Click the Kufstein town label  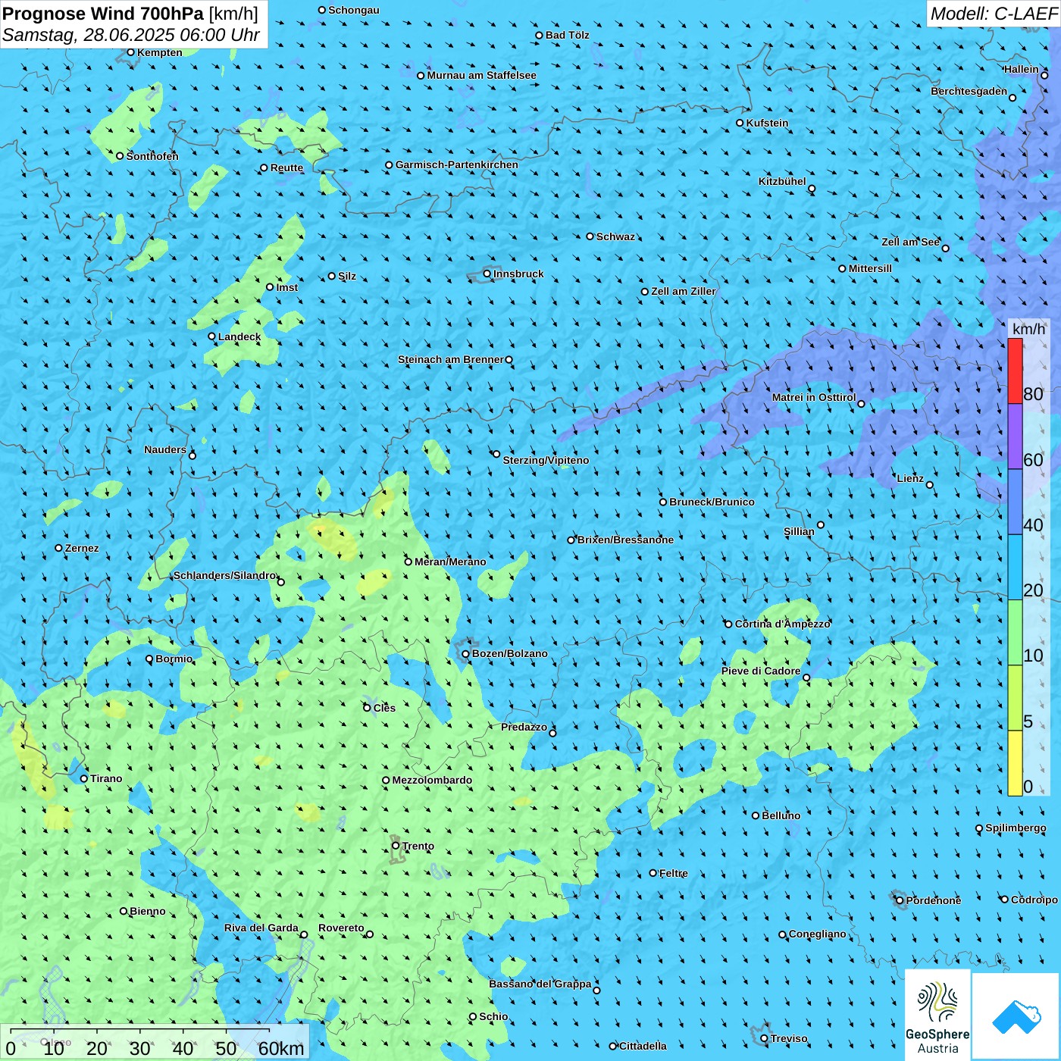(767, 124)
